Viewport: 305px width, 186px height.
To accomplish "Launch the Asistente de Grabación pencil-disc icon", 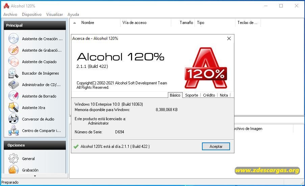I will (x=14, y=50).
